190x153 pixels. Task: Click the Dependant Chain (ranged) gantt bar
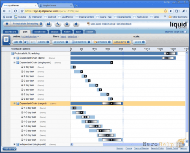coord(97,104)
